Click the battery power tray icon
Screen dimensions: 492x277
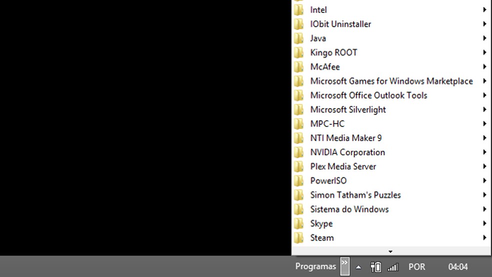click(x=375, y=267)
